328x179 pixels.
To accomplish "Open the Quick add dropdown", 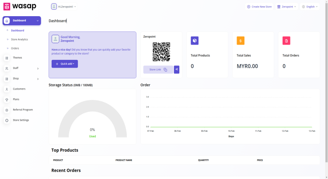I will click(x=65, y=64).
